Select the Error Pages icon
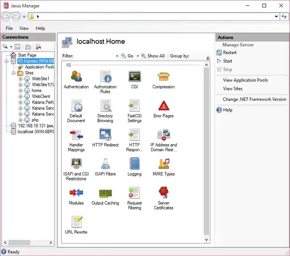This screenshot has width=290, height=256. click(x=163, y=106)
